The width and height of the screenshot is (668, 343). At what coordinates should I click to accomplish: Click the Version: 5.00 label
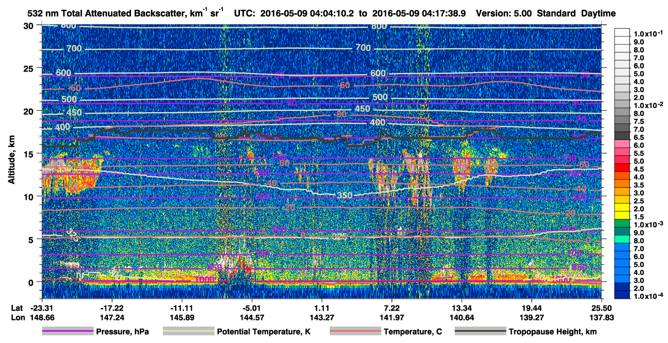[505, 13]
